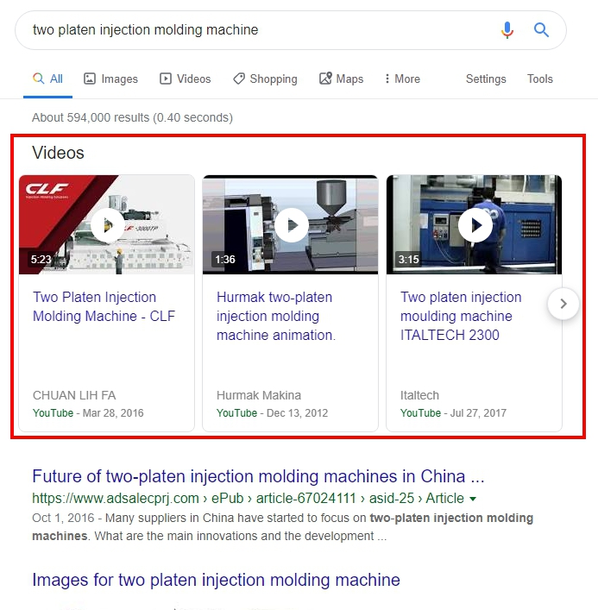Open 'Images for two platen injection molding machine'
This screenshot has width=598, height=610.
coord(216,580)
